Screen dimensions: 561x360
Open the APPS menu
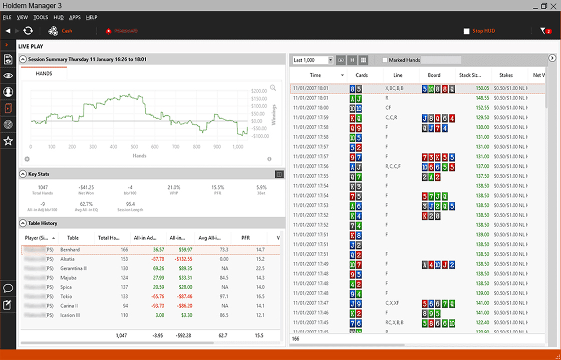75,17
